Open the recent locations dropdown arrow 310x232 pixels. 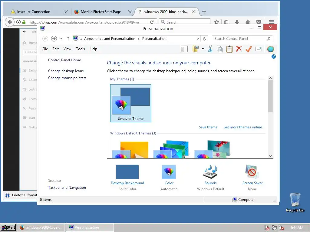tap(61, 39)
